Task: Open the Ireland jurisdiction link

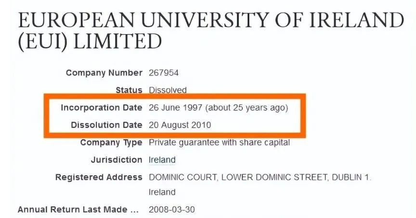Action: [162, 160]
